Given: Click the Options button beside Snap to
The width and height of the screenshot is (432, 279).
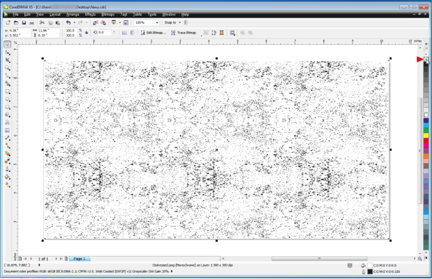Looking at the screenshot, I should [186, 23].
